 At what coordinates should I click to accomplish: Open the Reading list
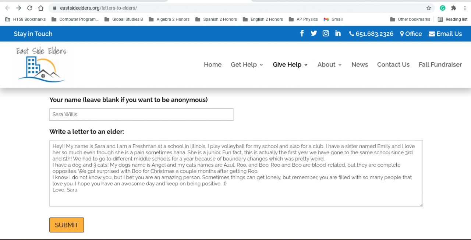tap(453, 19)
